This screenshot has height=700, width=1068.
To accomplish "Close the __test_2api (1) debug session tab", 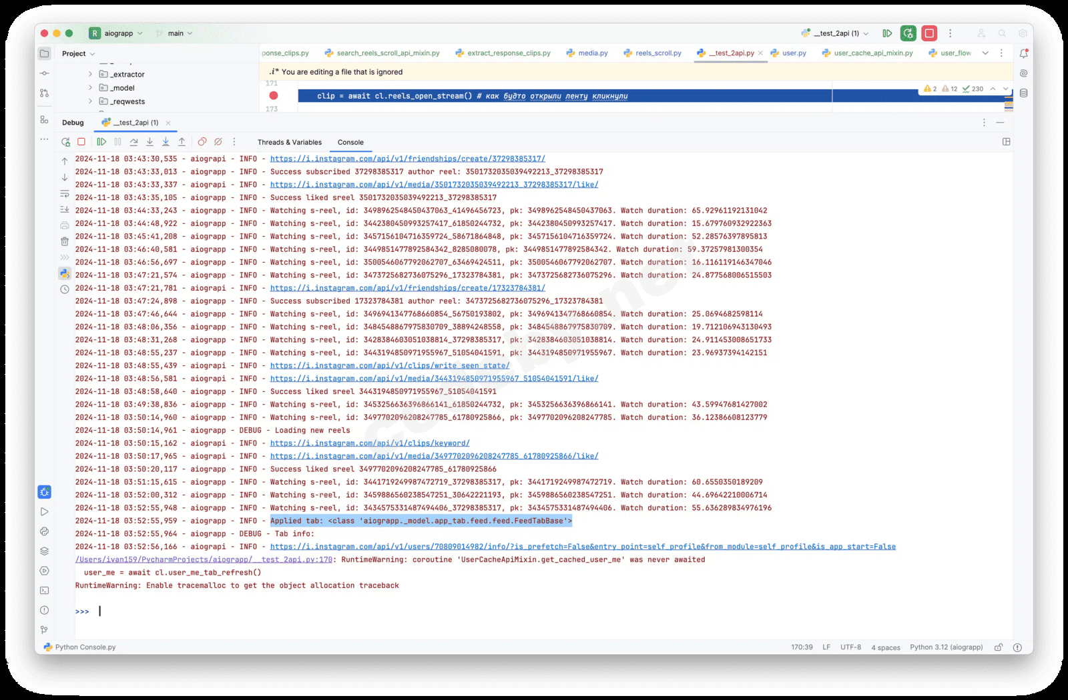I will tap(168, 123).
